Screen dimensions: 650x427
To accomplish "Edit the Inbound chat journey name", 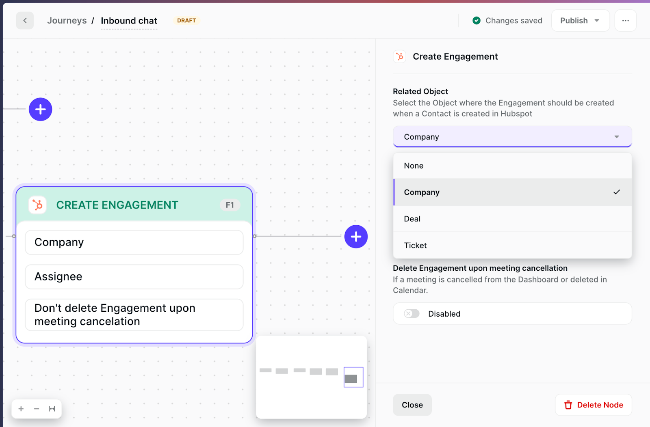I will click(x=129, y=21).
